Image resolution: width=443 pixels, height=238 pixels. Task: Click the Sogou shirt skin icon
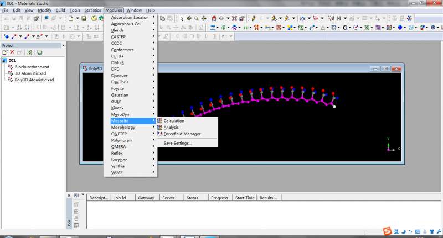432,231
